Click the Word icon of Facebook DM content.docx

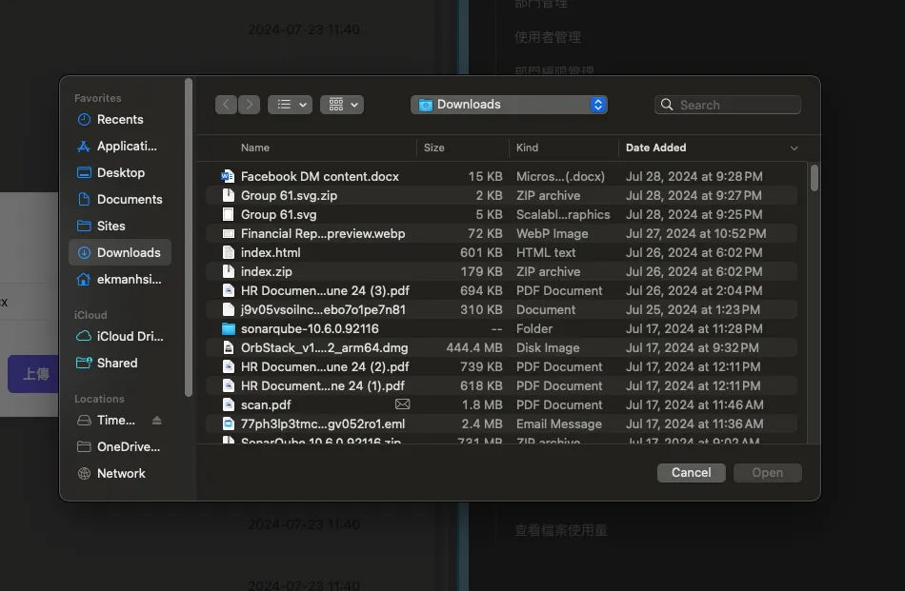228,177
